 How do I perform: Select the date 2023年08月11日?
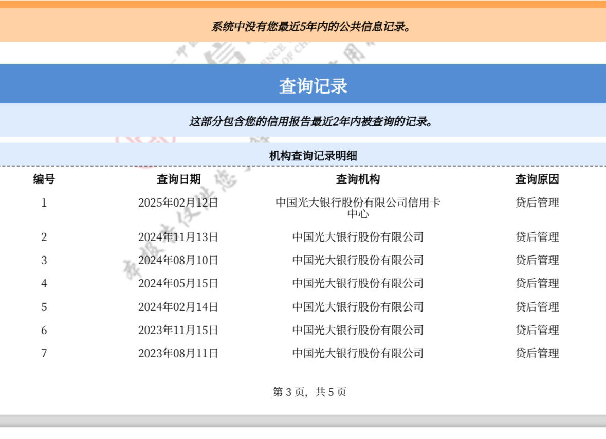click(178, 354)
